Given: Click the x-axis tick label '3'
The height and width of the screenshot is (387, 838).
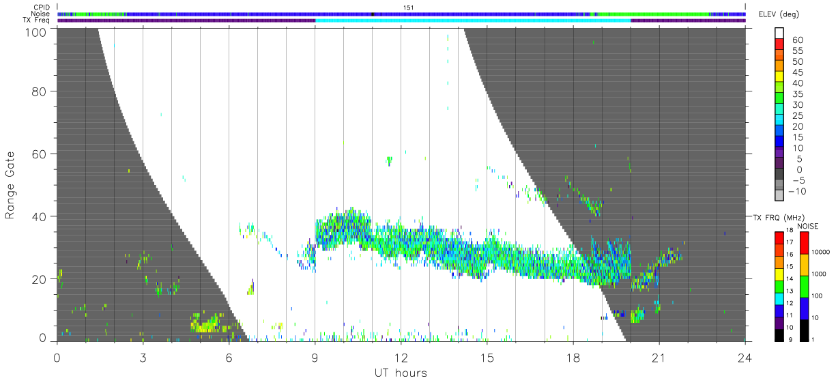Looking at the screenshot, I should [143, 357].
